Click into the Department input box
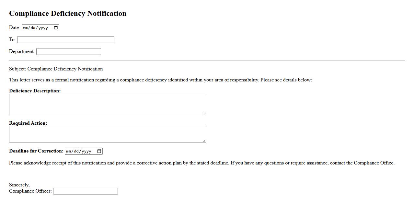 point(68,52)
